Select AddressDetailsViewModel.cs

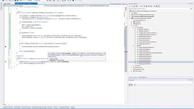[x=146, y=48]
